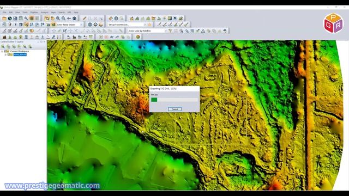Viewport: 349px width, 196px height.
Task: Click the Open Data Files folder icon
Action: [4, 19]
